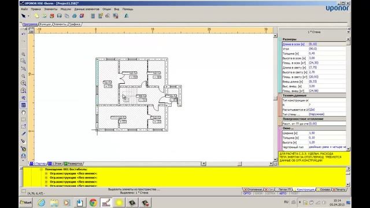Open the Опции menu

(x=106, y=9)
